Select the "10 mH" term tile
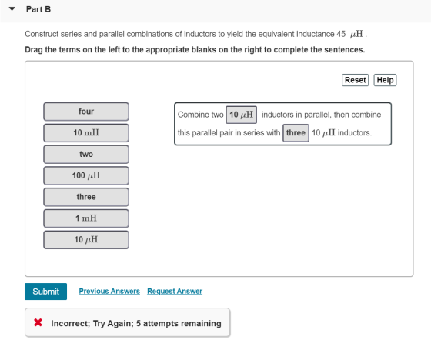431x340 pixels. click(86, 133)
